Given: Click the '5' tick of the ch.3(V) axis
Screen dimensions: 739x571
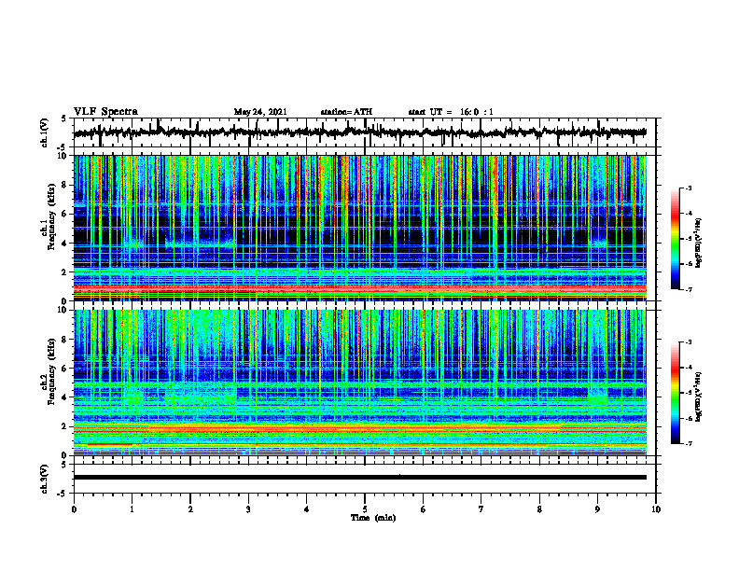Looking at the screenshot, I should [x=63, y=465].
